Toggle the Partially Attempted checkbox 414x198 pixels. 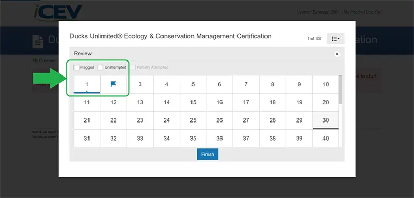tap(132, 68)
